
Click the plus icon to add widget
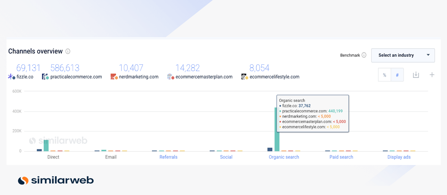(432, 75)
